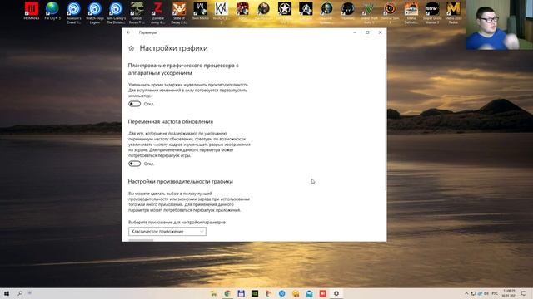
Task: Select the Mafia Definitive Edition shortcut
Action: [411, 13]
